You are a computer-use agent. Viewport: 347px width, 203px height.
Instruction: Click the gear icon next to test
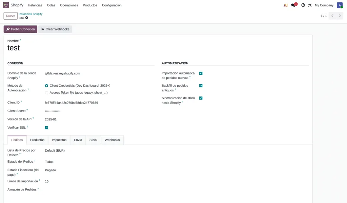[x=26, y=18]
